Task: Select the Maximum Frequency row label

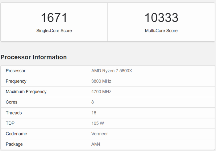Action: coord(26,92)
